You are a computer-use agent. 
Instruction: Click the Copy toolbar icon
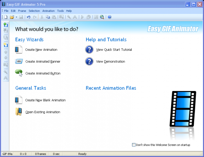(48, 17)
